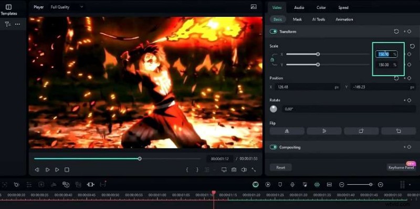Reset the Position values
The width and height of the screenshot is (420, 209).
click(x=396, y=78)
